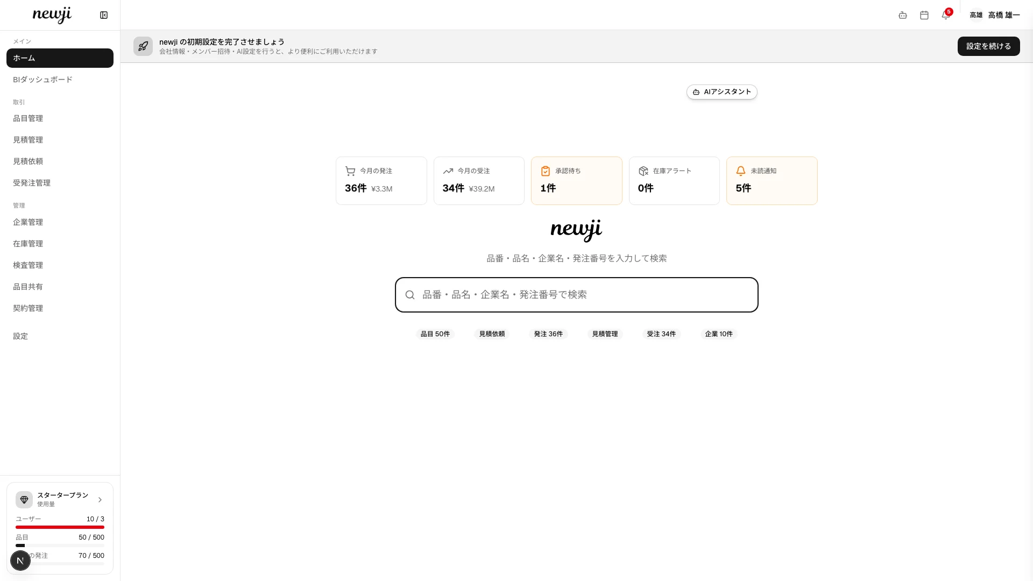The image size is (1033, 581).
Task: Click the center newji logo above the search
Action: point(576,230)
